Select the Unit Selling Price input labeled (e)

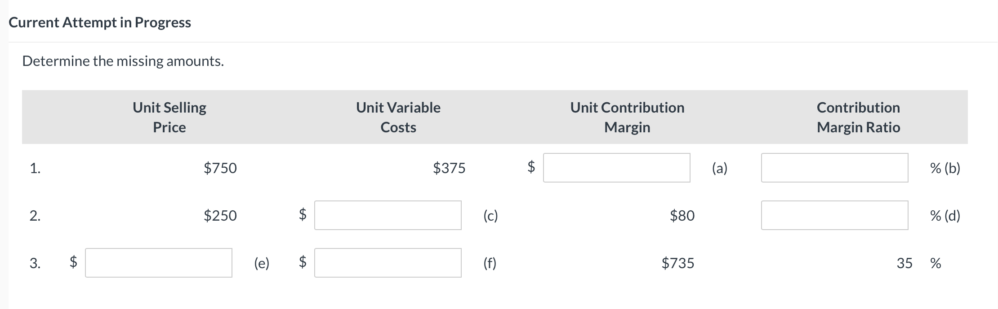tap(158, 264)
